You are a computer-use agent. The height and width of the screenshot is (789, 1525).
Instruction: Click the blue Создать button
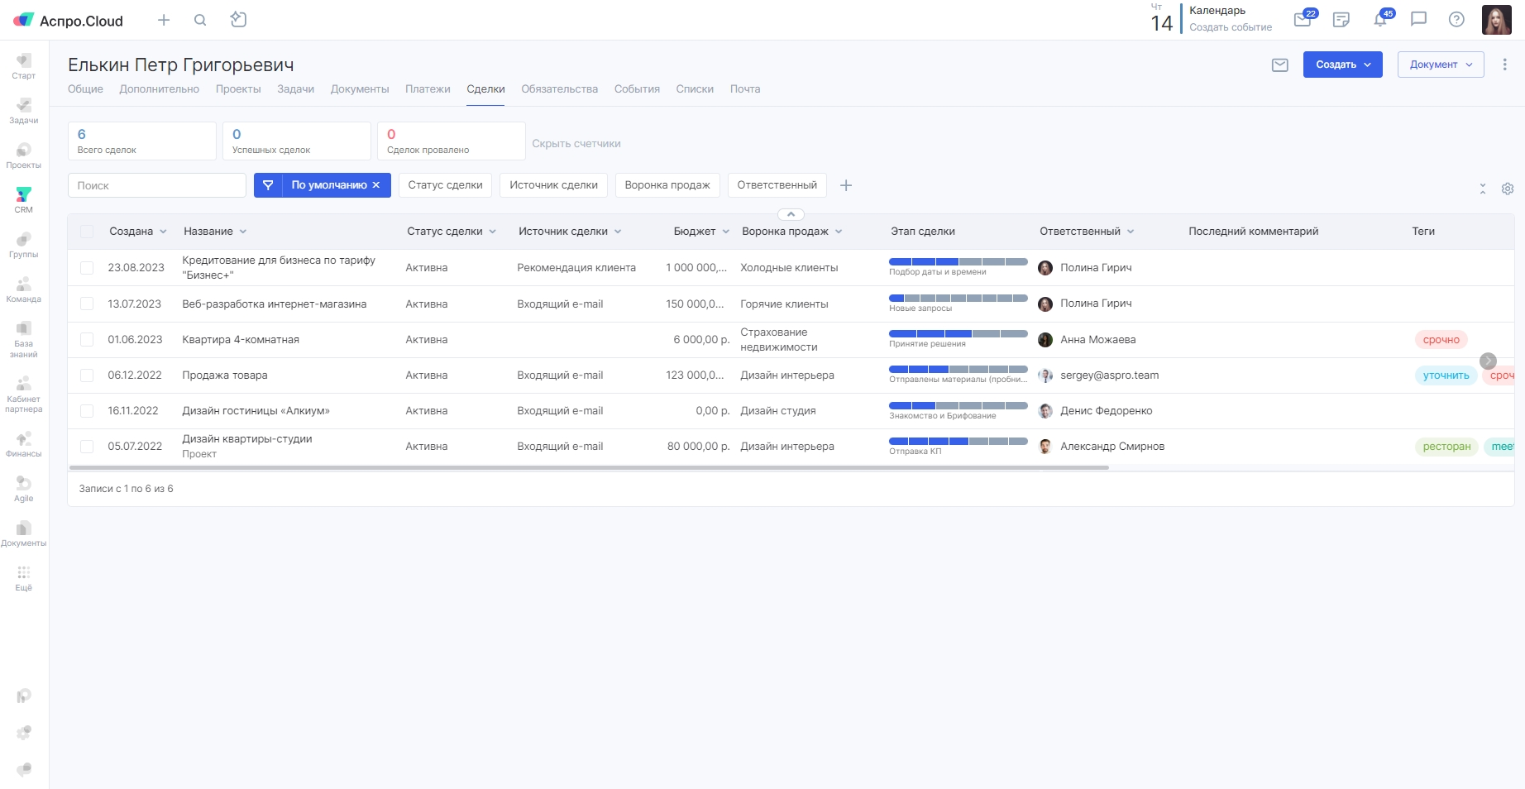pos(1343,65)
